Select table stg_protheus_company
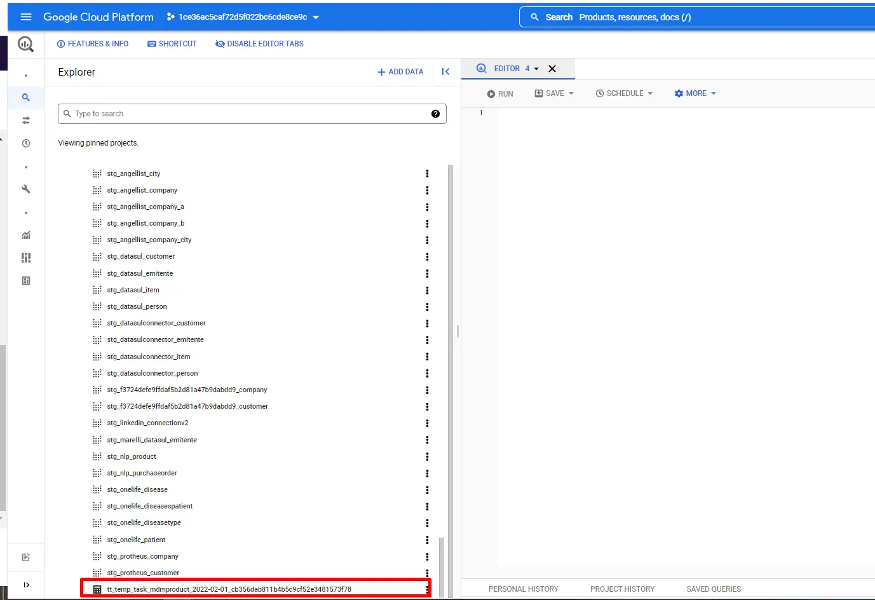Image resolution: width=875 pixels, height=600 pixels. [x=143, y=556]
